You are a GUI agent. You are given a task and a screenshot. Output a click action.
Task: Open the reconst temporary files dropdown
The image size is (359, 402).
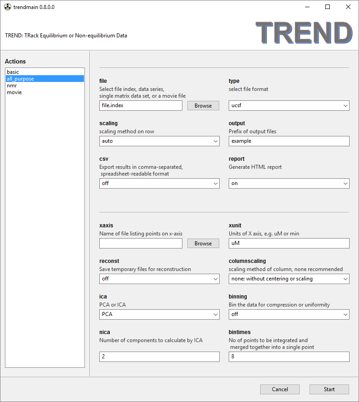[159, 279]
